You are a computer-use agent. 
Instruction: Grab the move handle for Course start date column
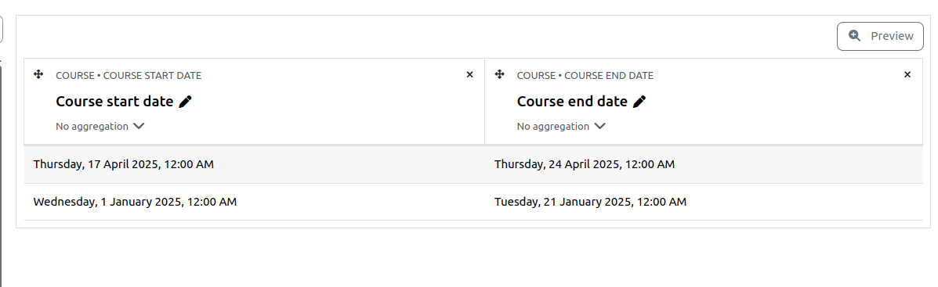[x=38, y=74]
